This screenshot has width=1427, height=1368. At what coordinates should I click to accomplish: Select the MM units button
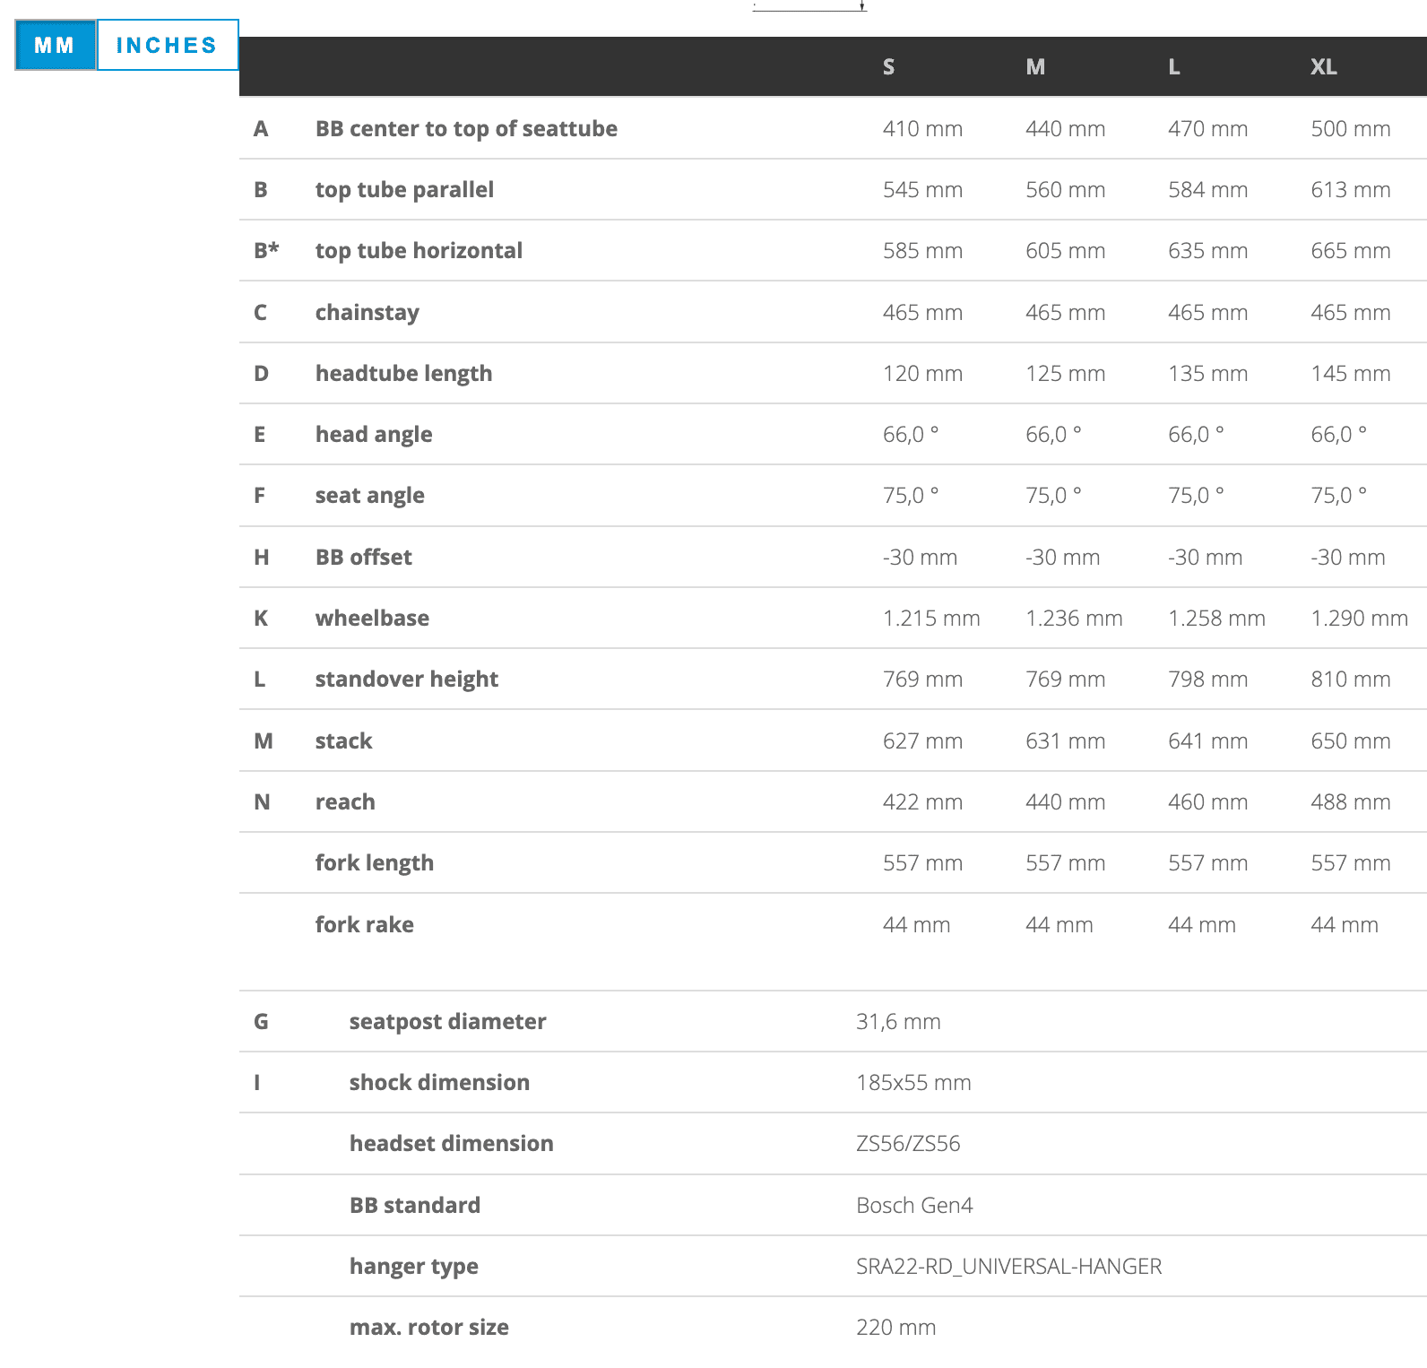[55, 45]
